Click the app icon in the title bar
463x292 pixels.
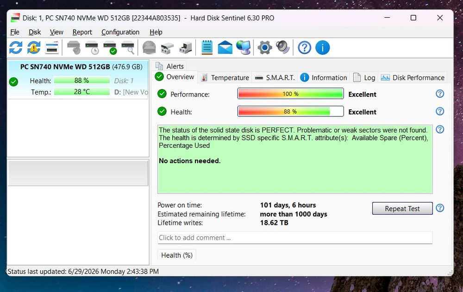(x=15, y=18)
